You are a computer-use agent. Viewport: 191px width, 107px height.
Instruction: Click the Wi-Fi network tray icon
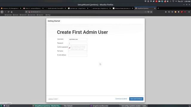(173, 1)
